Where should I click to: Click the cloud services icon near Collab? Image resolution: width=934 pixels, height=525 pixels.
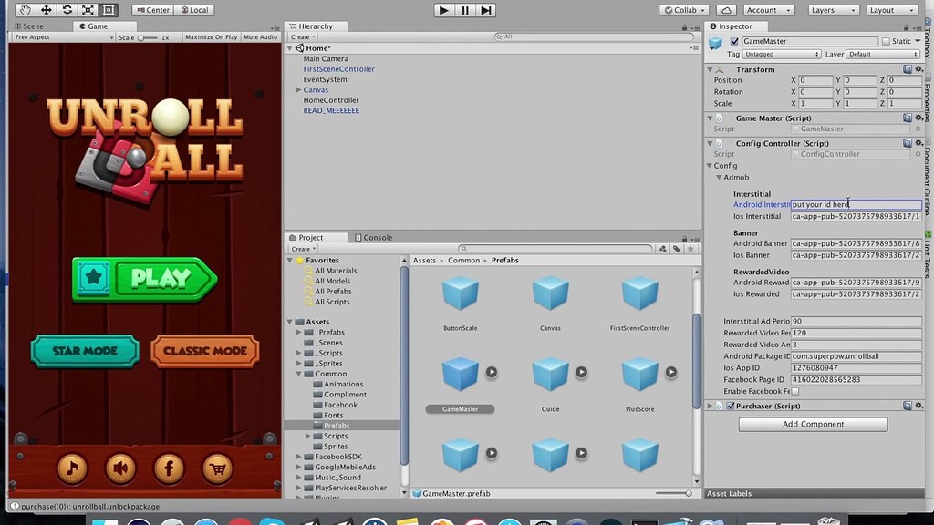(726, 9)
